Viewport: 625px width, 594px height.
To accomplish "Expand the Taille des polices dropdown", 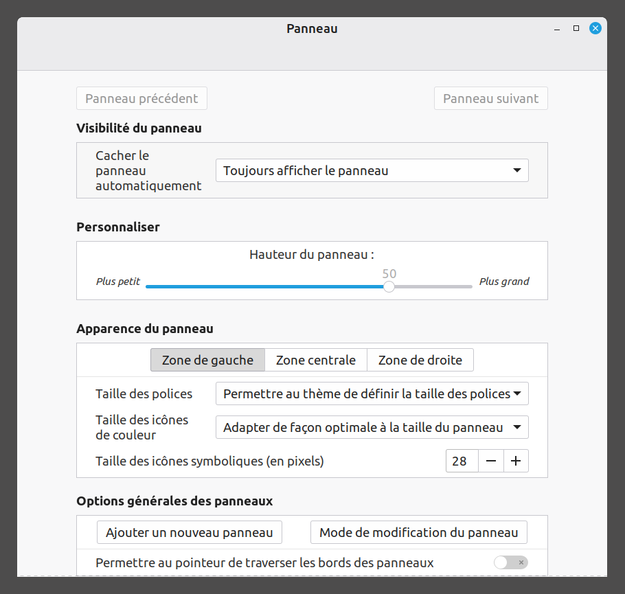I will [372, 394].
